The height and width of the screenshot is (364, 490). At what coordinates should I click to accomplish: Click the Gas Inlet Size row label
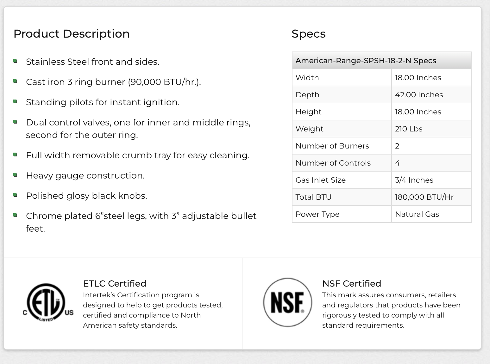pos(320,180)
